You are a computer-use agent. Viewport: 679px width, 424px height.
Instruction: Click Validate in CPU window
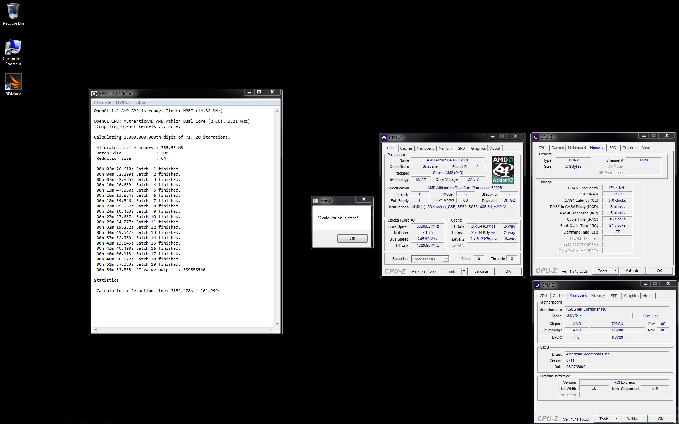tap(481, 271)
